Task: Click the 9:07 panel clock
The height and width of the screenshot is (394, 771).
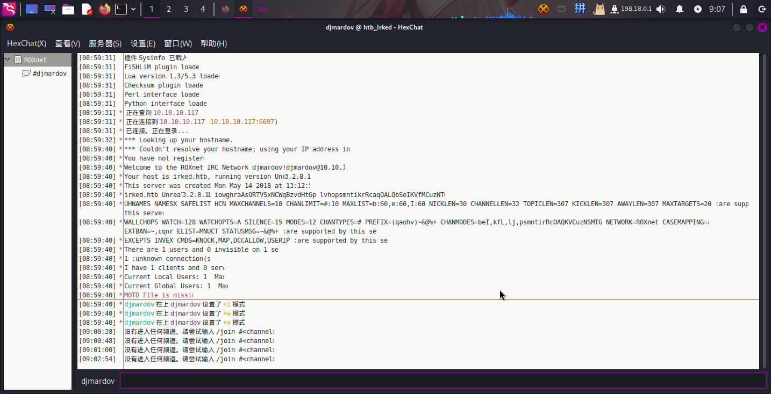Action: click(x=717, y=9)
